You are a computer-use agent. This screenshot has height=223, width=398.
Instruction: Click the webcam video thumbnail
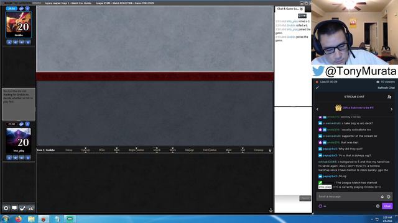(354, 32)
